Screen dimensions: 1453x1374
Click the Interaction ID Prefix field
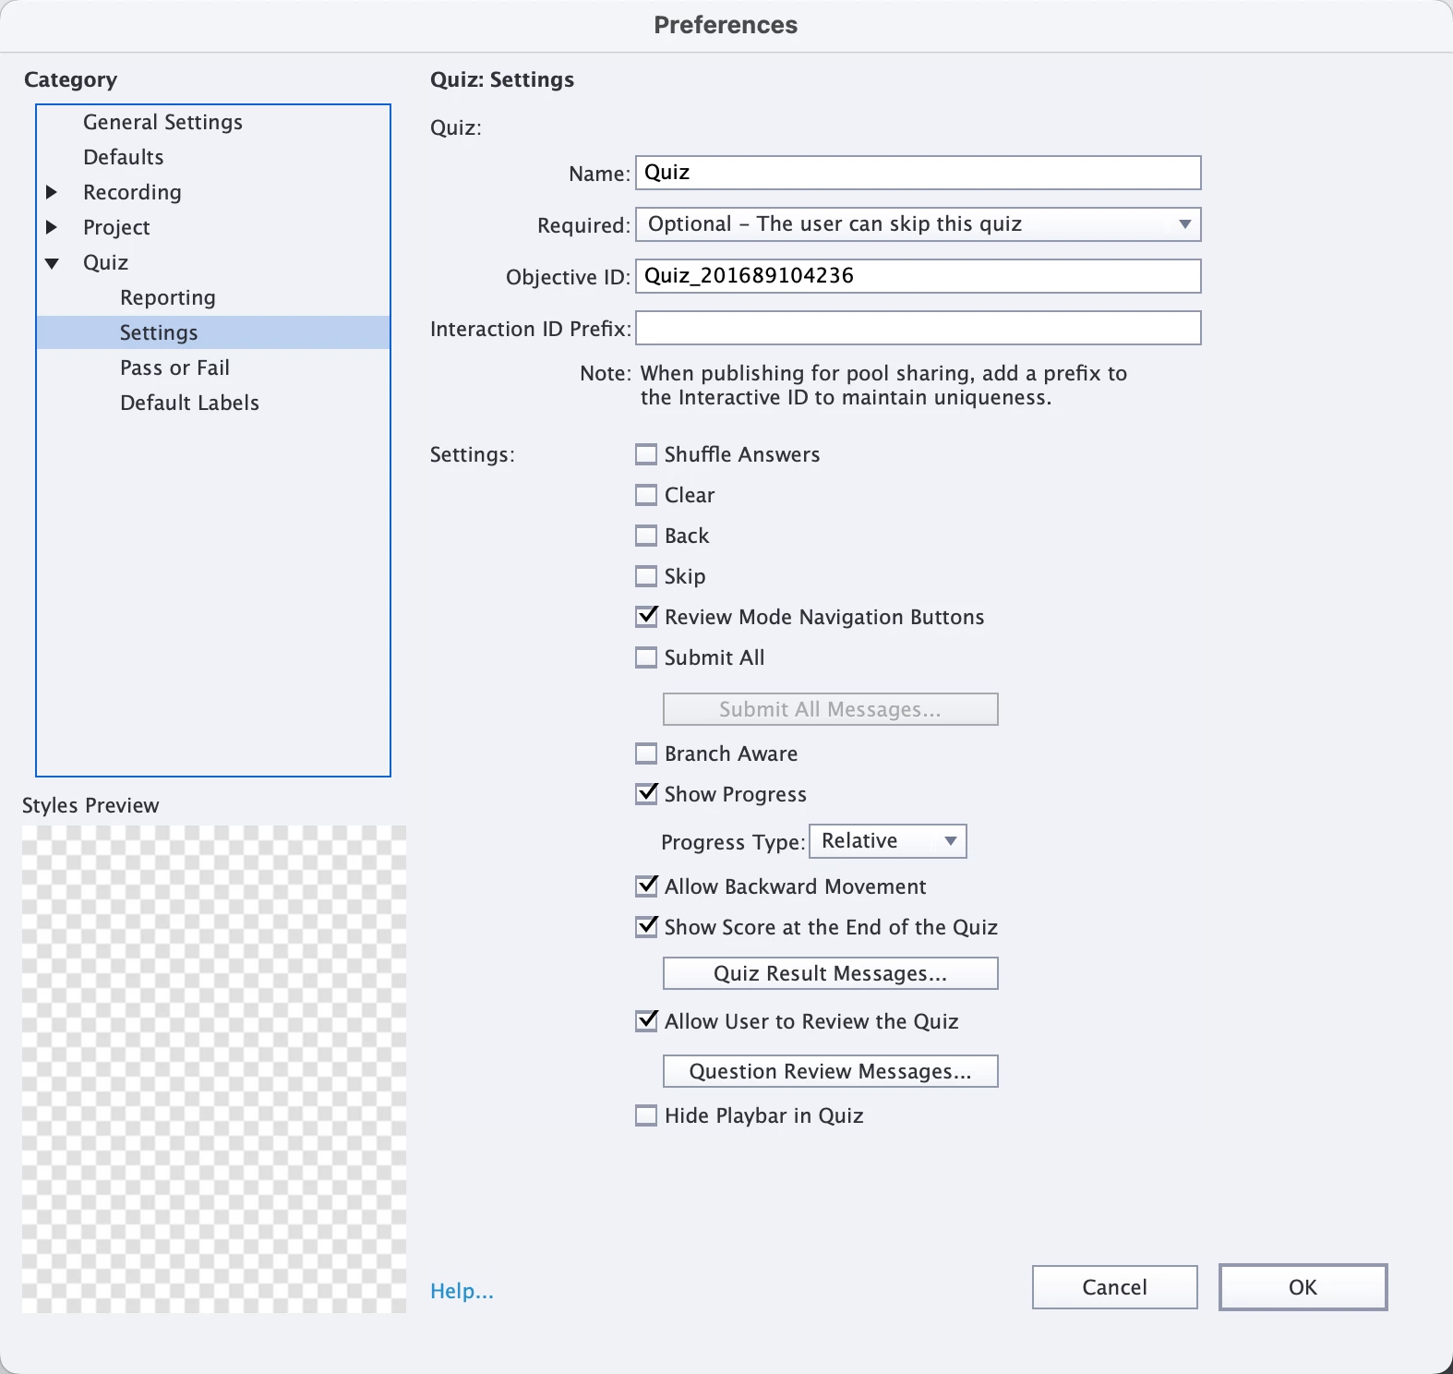click(x=919, y=328)
